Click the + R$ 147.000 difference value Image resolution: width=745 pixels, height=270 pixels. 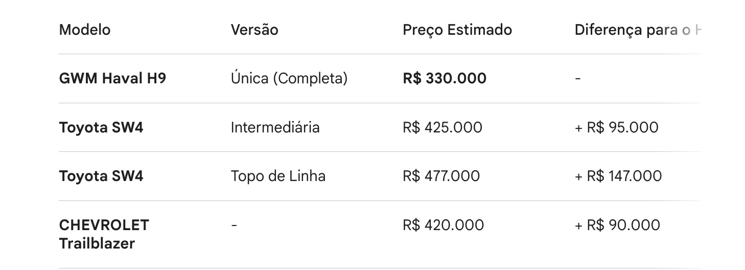pyautogui.click(x=618, y=176)
